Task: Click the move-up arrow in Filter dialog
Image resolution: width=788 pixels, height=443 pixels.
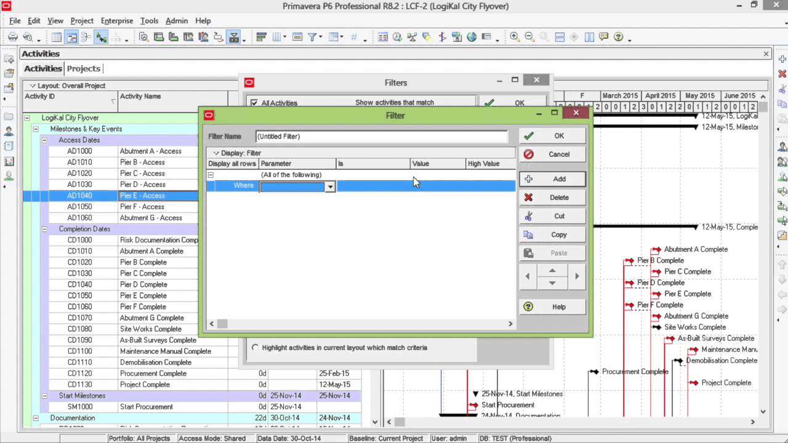Action: click(552, 271)
